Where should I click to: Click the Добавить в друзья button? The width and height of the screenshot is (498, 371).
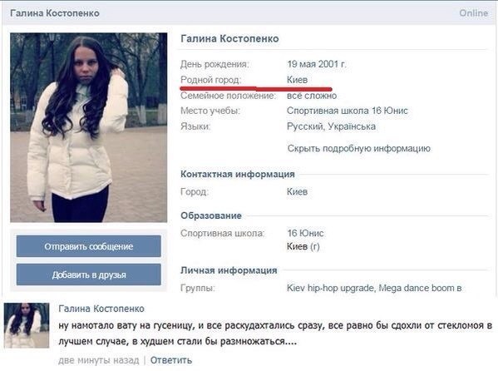coord(89,275)
